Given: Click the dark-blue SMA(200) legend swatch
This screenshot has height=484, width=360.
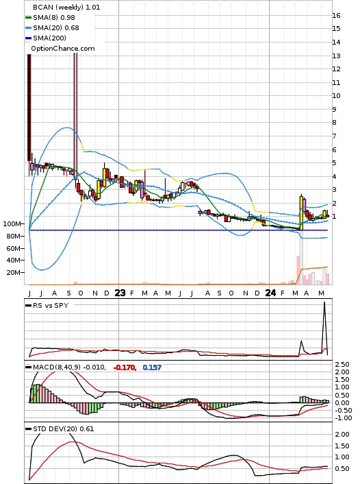Looking at the screenshot, I should point(28,38).
